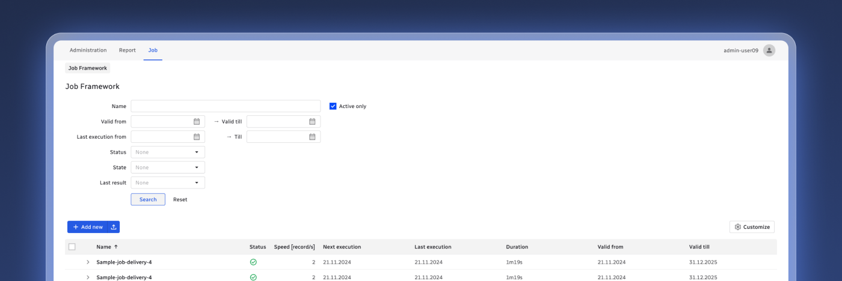Click the green status check of first Sample-job-delivery-4
This screenshot has width=842, height=281.
click(x=253, y=262)
